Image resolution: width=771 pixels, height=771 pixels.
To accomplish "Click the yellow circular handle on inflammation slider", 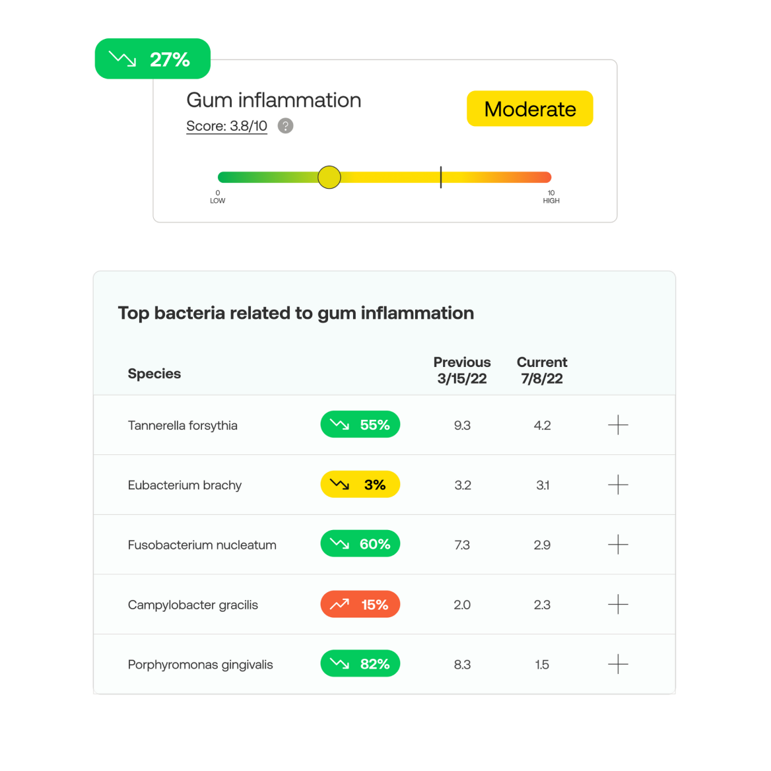I will 329,177.
